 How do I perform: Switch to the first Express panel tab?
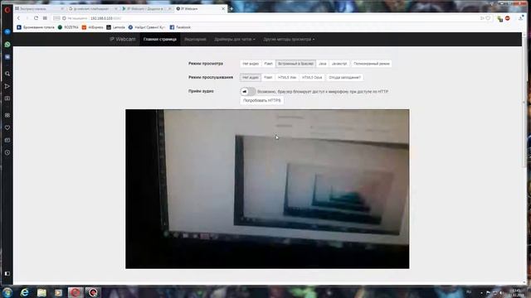[40, 9]
